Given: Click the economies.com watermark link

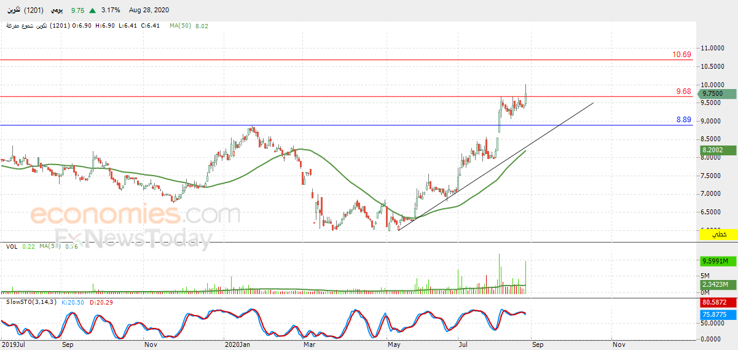Looking at the screenshot, I should pyautogui.click(x=135, y=214).
